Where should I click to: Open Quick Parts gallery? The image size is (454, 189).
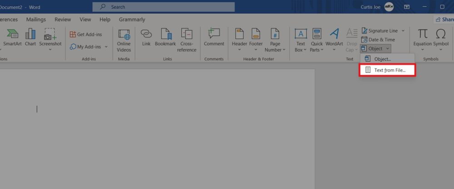click(317, 40)
